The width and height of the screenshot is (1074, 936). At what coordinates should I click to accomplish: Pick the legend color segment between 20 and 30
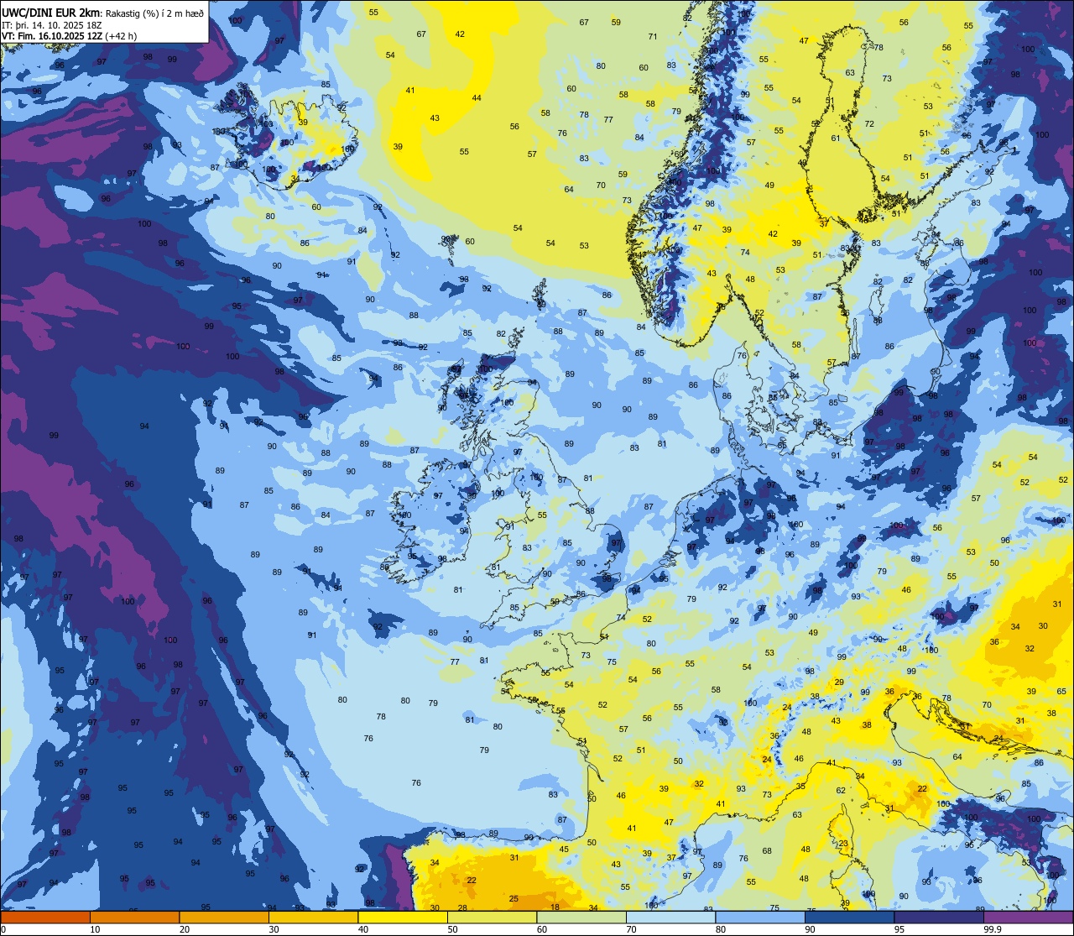tap(224, 917)
